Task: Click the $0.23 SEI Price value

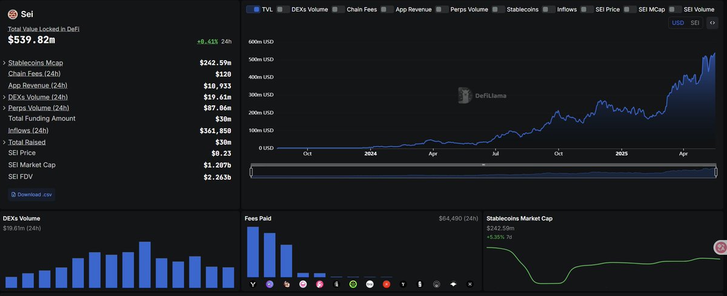Action: 221,153
